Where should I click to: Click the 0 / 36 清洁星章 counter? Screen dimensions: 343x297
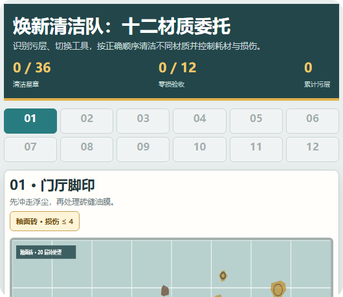pos(32,74)
